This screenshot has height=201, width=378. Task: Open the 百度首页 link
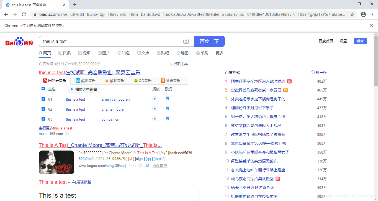click(326, 41)
